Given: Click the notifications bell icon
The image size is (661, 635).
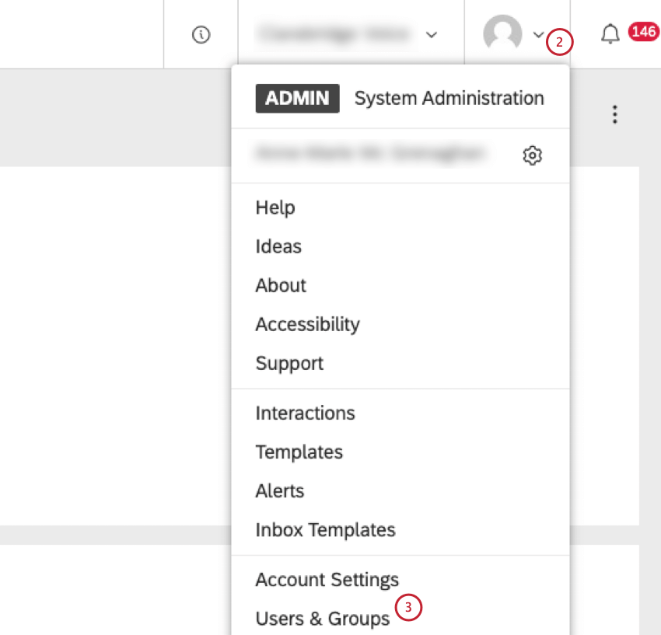Looking at the screenshot, I should pos(610,33).
